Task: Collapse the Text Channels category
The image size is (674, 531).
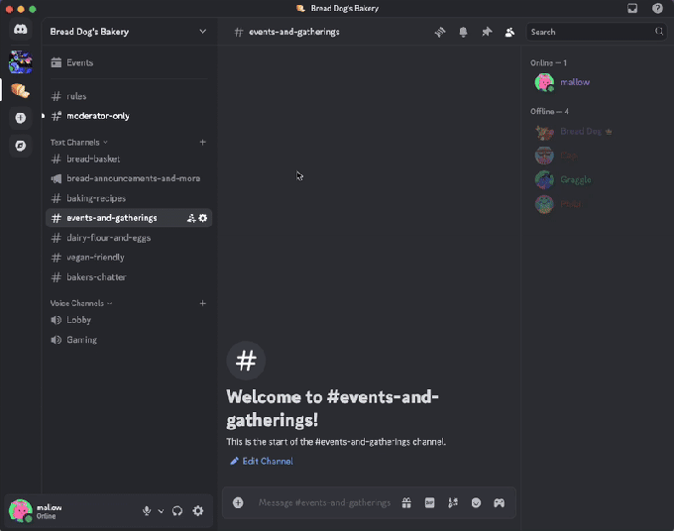Action: point(78,143)
